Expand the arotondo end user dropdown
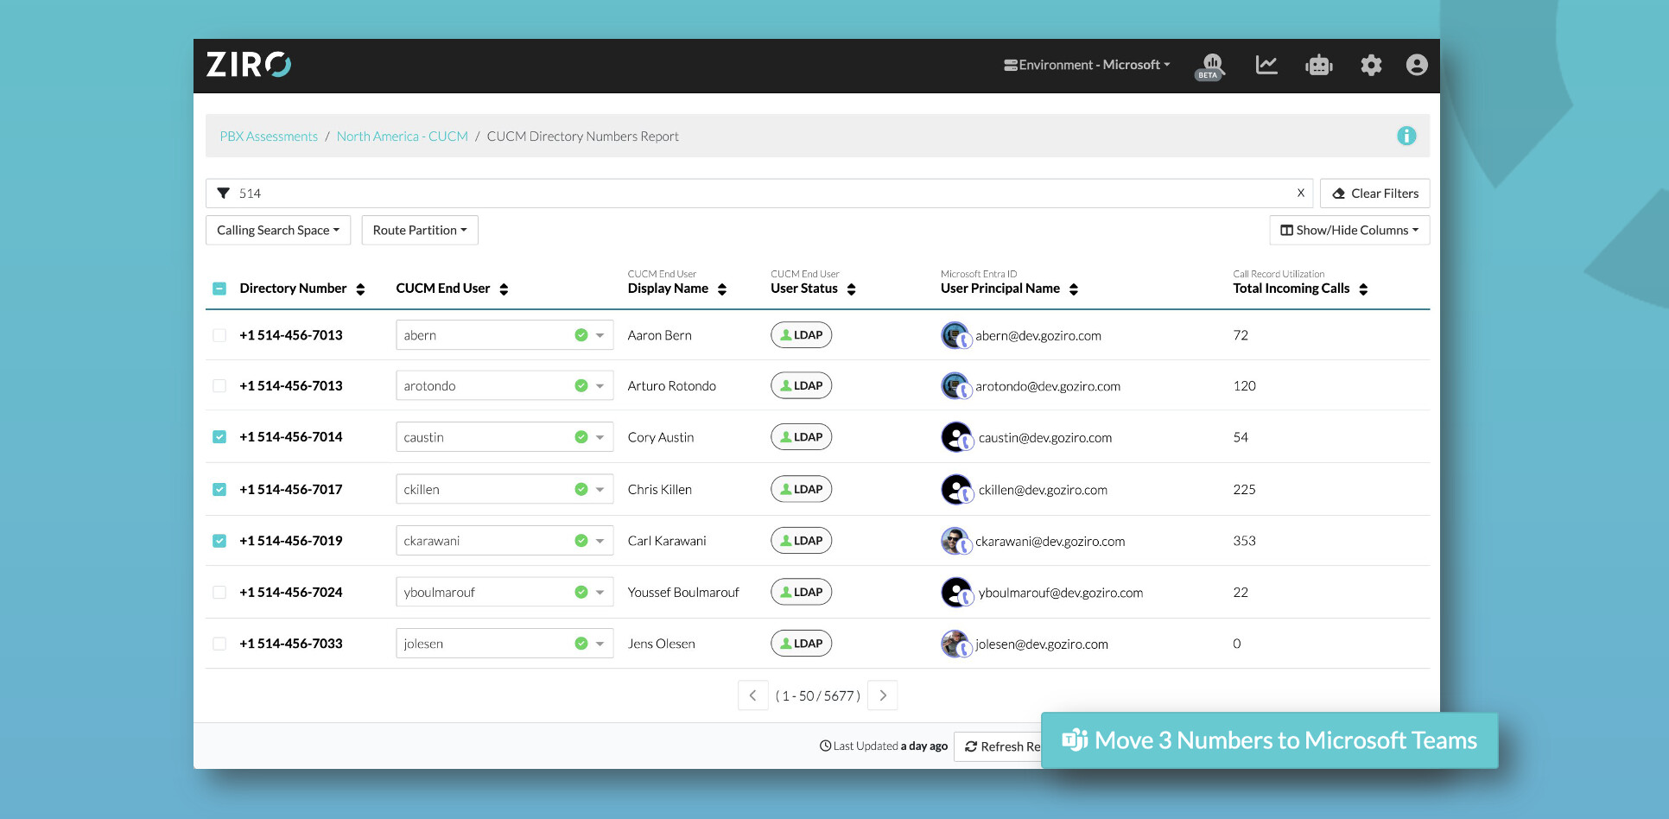This screenshot has width=1669, height=819. [x=600, y=386]
